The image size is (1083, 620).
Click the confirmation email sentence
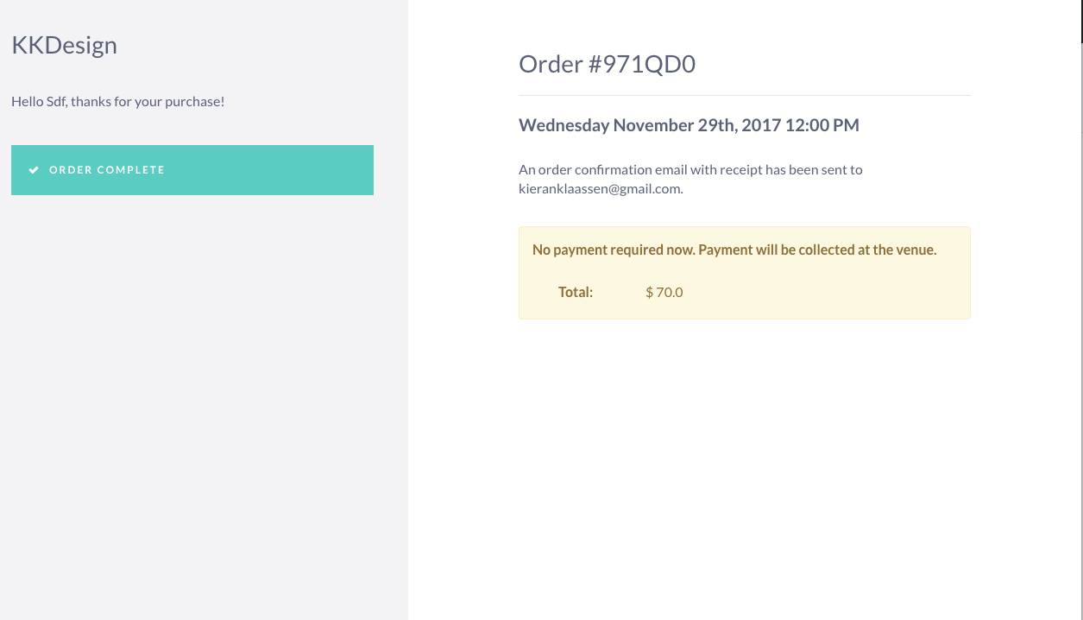[x=690, y=169]
